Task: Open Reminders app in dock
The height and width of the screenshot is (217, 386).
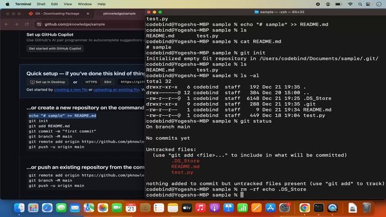Action: [159, 208]
